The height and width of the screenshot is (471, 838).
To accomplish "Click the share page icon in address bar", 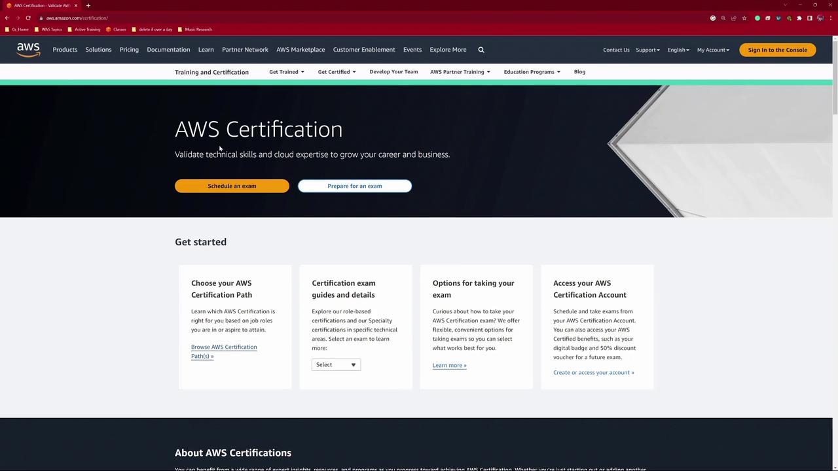I will 734,18.
